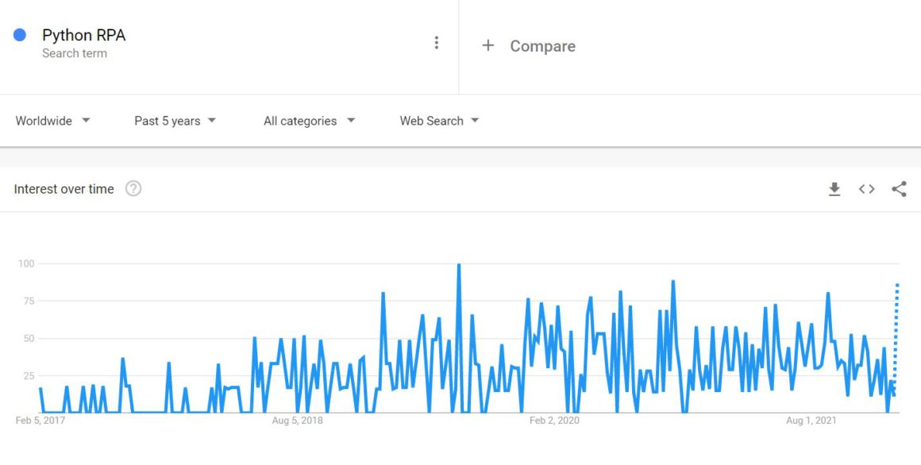Screen dimensions: 921x465
Task: Click the Aug 5, 2018 axis label
Action: click(298, 421)
